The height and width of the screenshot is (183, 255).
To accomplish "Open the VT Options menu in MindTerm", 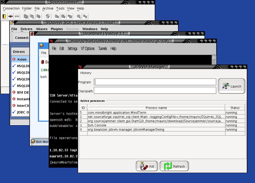I will pos(88,48).
